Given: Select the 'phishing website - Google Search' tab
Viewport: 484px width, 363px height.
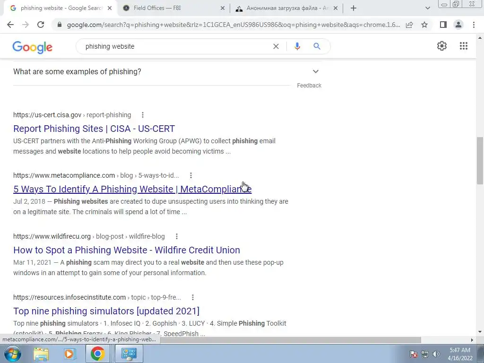Looking at the screenshot, I should [61, 8].
